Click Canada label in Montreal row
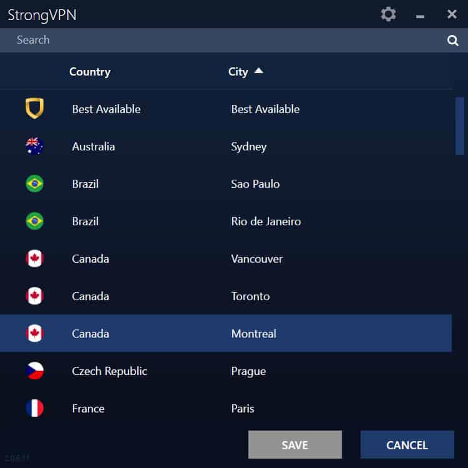468x468 pixels. (90, 334)
